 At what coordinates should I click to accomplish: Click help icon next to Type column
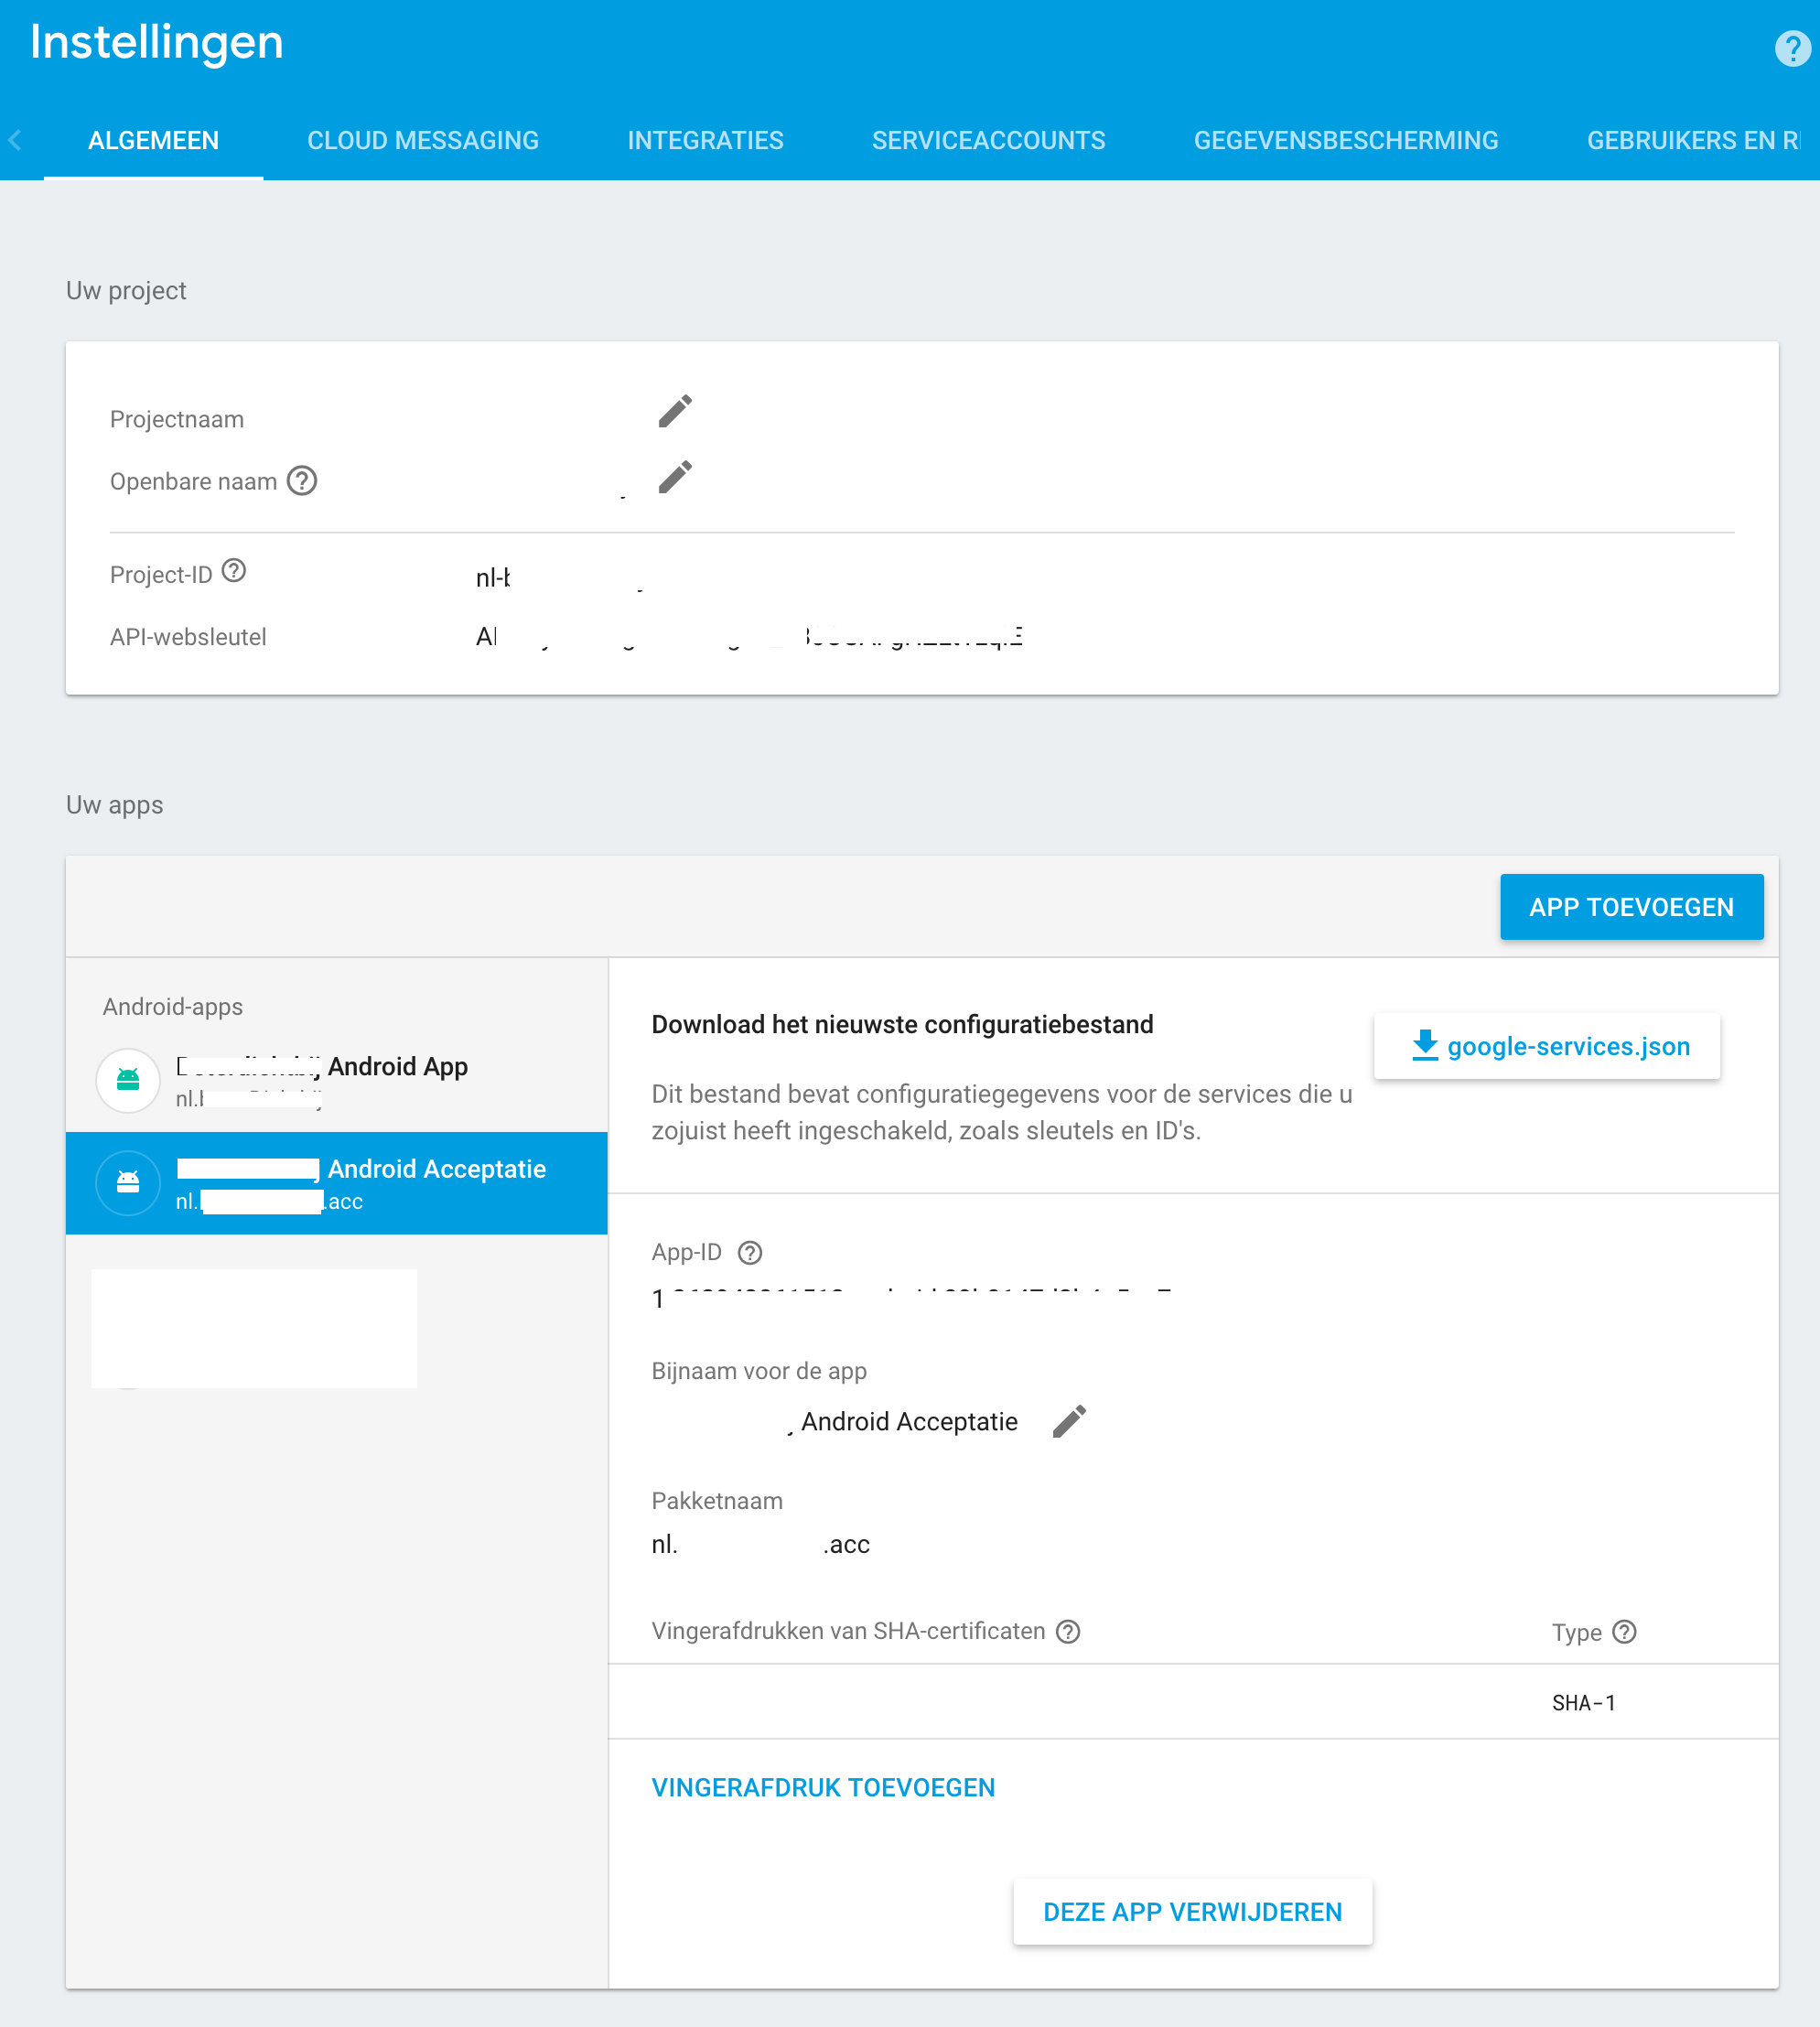[1625, 1631]
